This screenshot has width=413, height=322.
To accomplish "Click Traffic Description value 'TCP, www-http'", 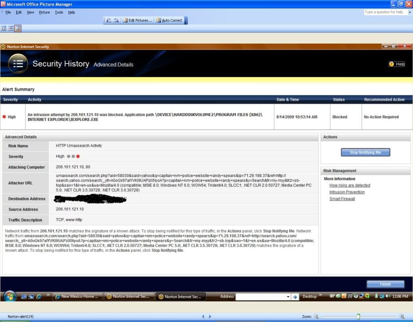I will coord(69,220).
